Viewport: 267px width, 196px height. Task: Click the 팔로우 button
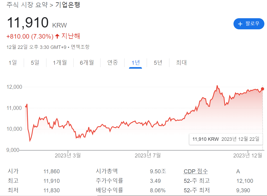(x=249, y=24)
